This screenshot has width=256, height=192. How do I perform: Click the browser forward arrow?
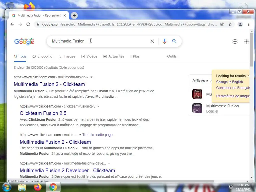pos(20,24)
